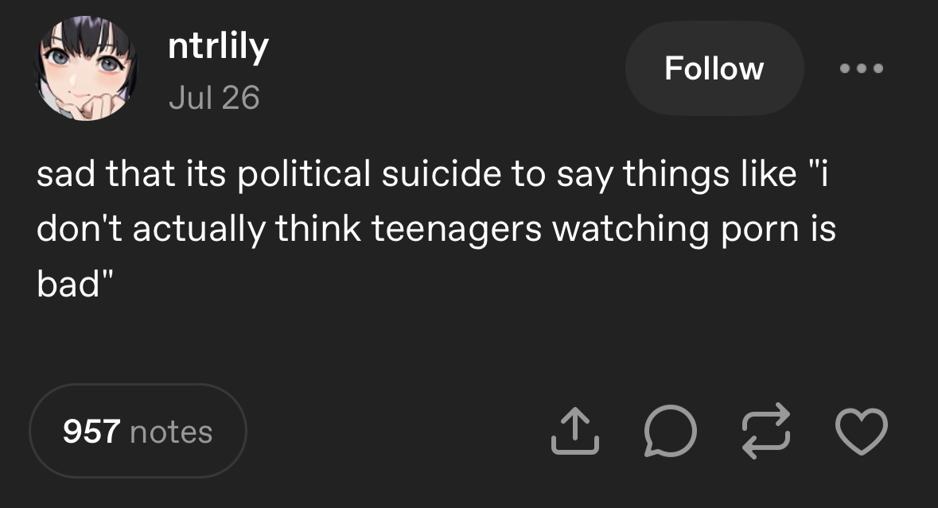Click the word notes beside 957
938x508 pixels.
pos(171,432)
